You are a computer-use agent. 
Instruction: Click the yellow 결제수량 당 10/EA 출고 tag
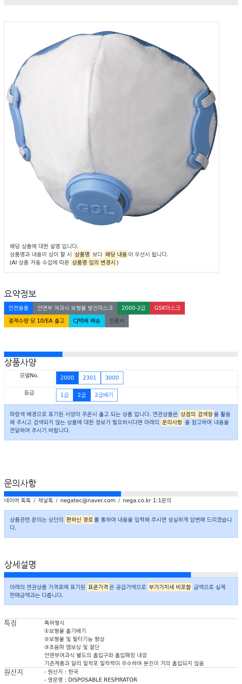point(36,321)
